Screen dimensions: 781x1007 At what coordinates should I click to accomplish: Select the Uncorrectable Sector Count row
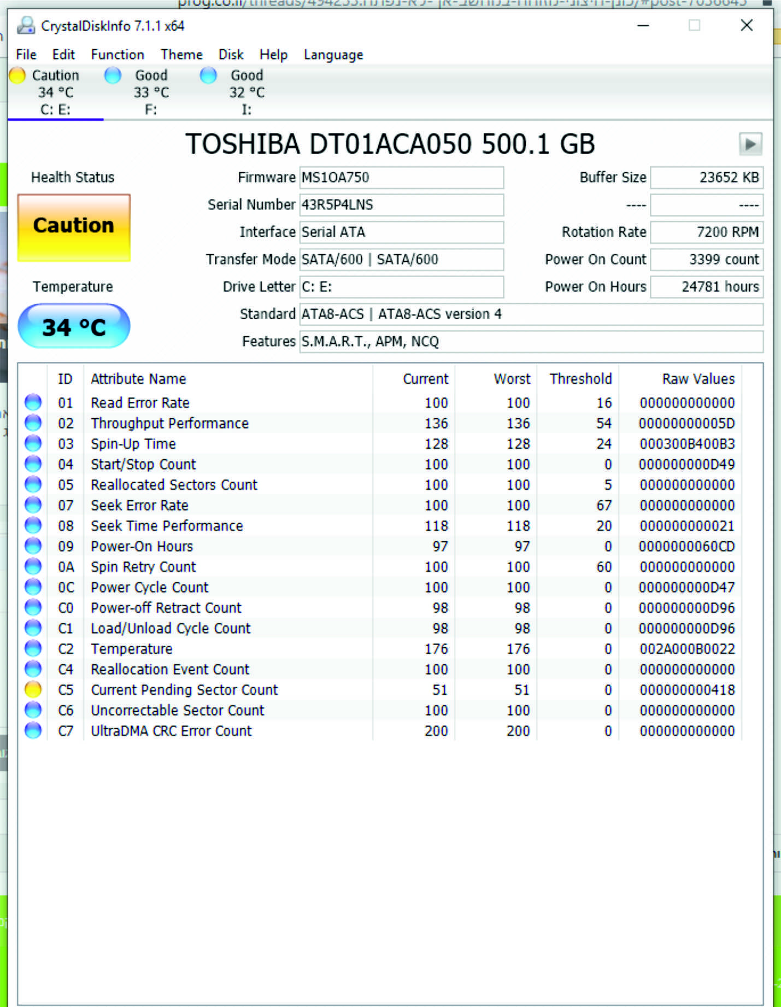pyautogui.click(x=380, y=710)
